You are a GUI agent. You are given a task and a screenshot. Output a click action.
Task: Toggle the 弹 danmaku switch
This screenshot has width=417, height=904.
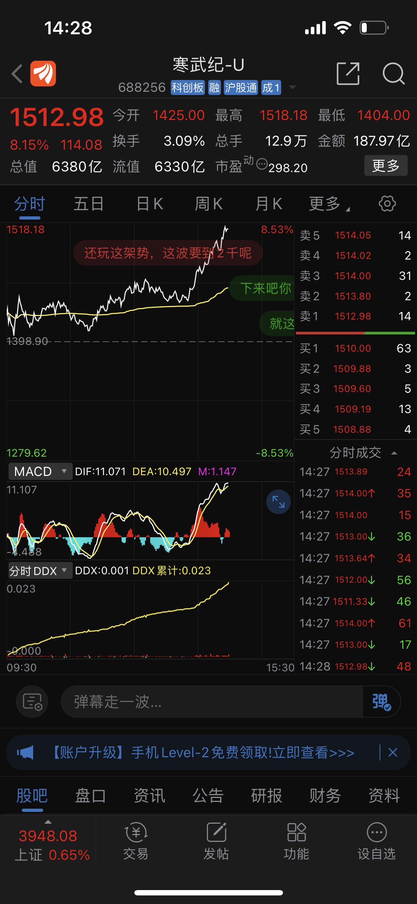381,702
